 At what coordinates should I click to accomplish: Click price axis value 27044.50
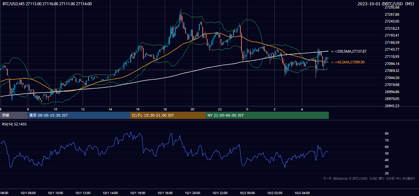392,78
